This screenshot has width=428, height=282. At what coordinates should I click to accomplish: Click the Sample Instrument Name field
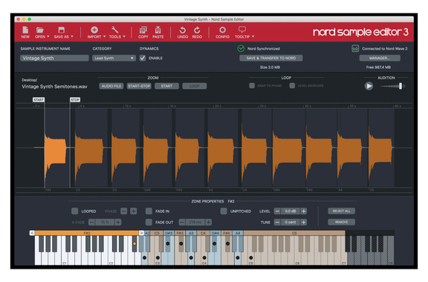(54, 58)
